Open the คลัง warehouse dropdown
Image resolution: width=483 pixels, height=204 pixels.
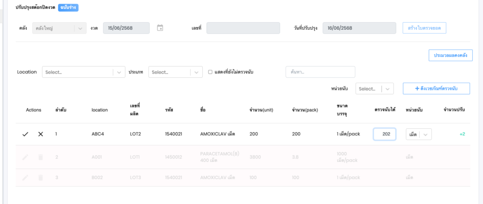pyautogui.click(x=59, y=28)
